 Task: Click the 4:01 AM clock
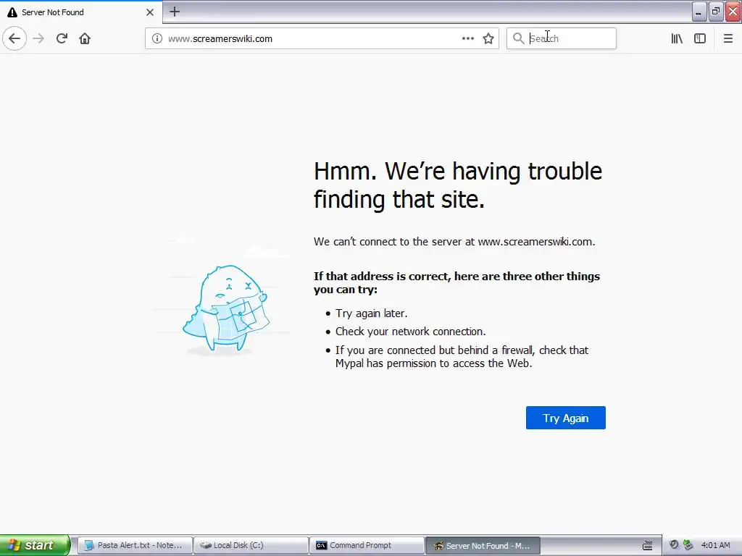pos(715,545)
